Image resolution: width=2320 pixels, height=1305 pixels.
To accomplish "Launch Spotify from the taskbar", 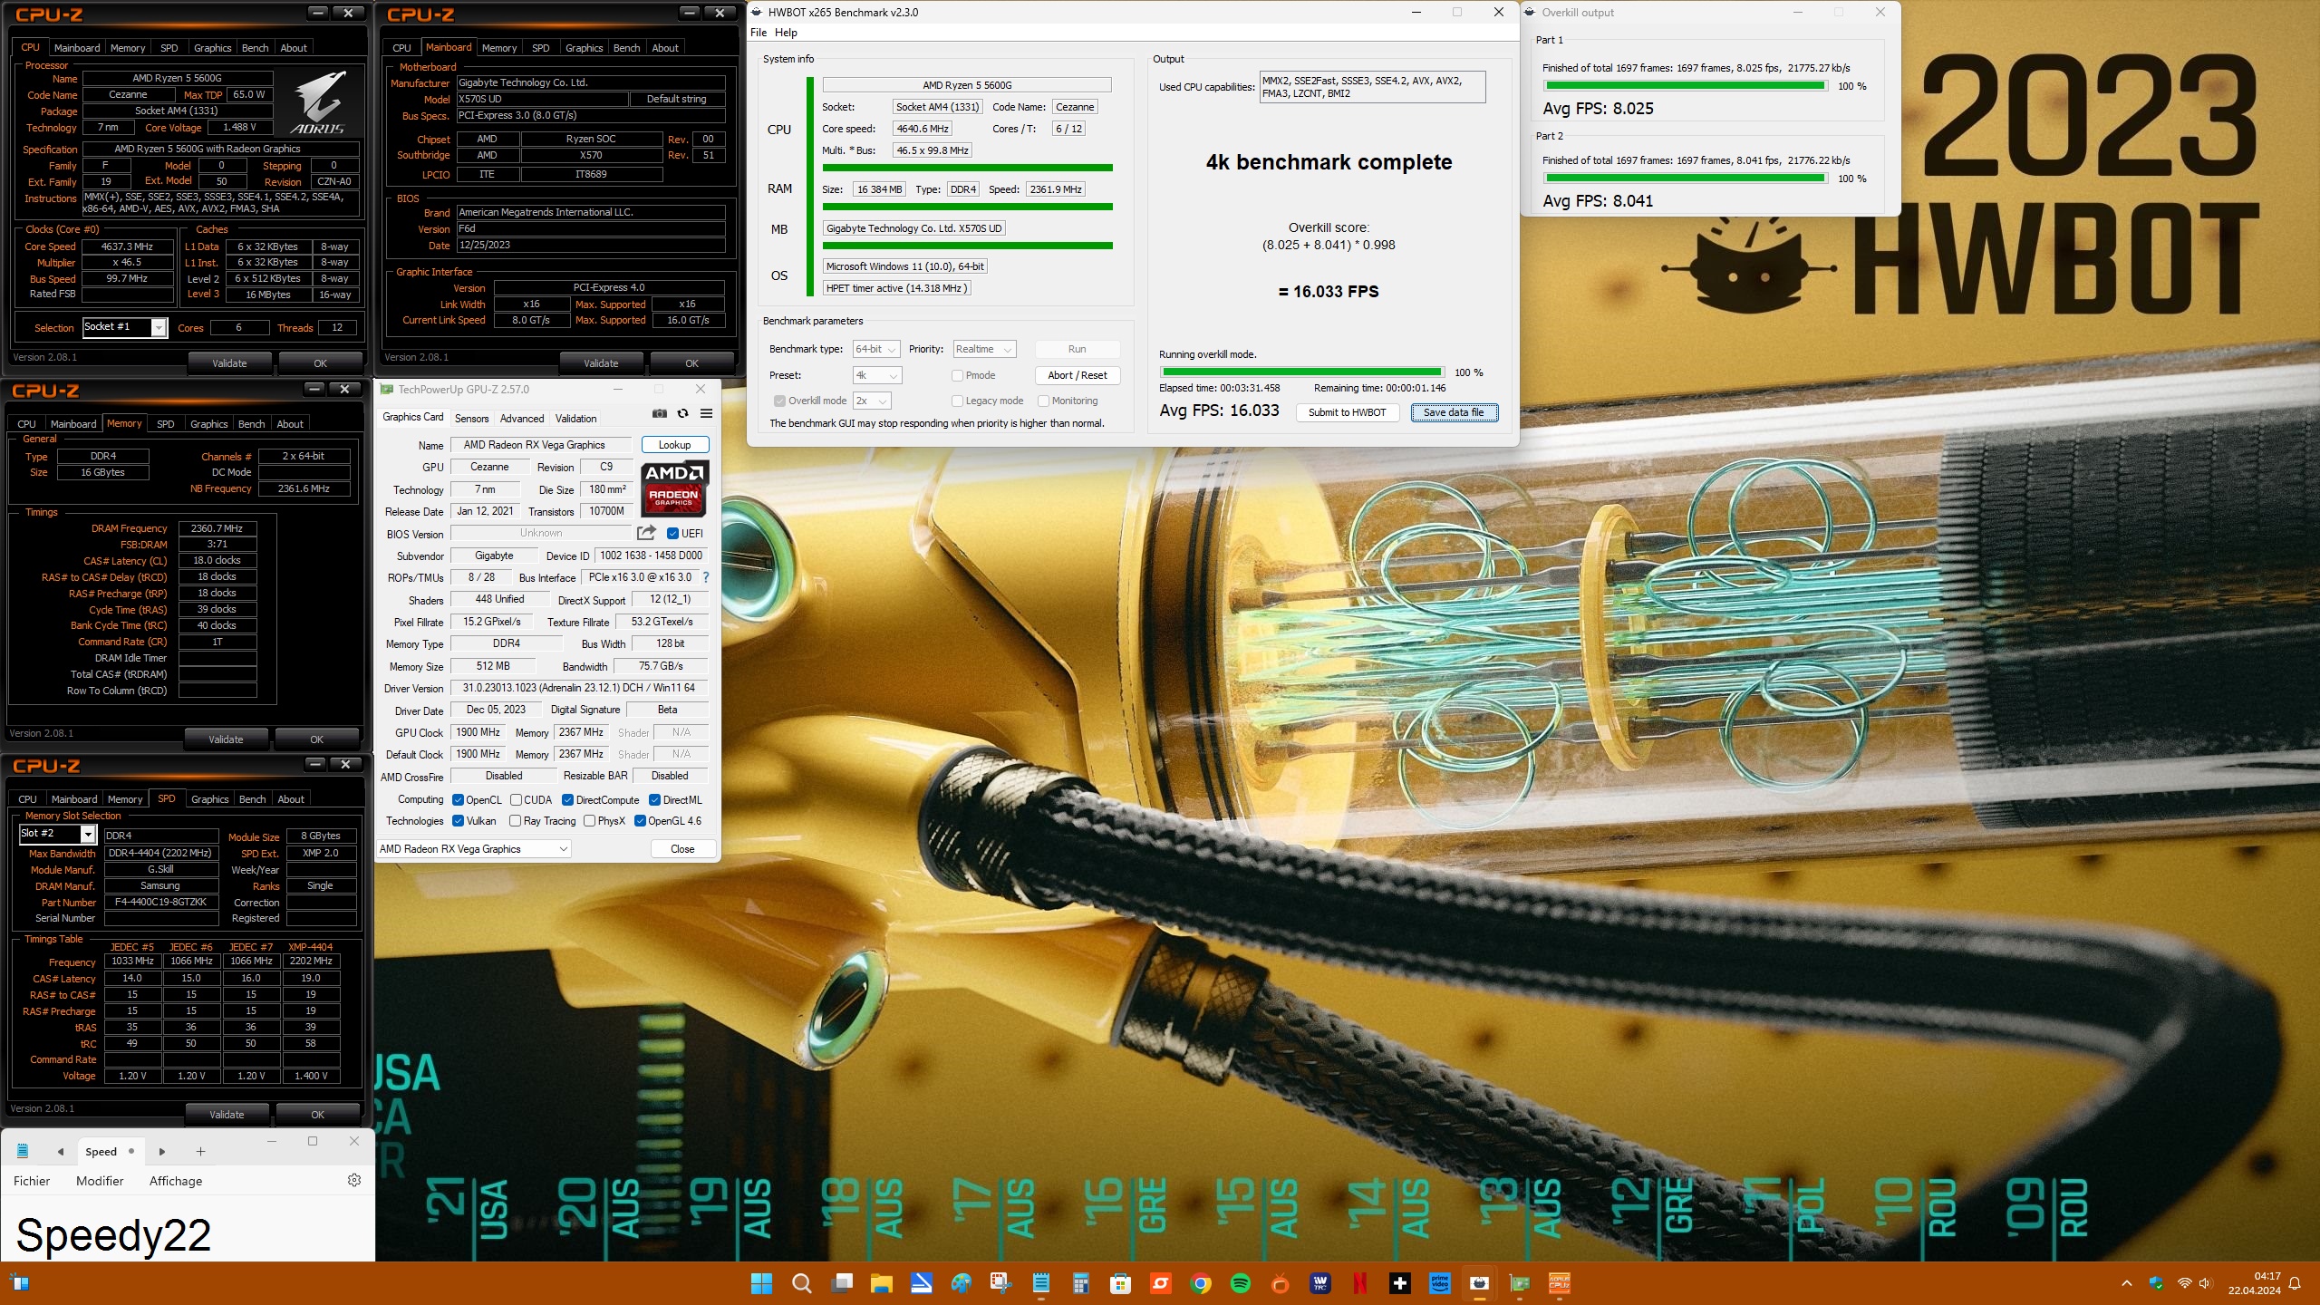I will click(x=1241, y=1283).
